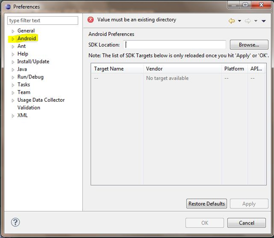
Task: Expand the XML tree node
Action: point(13,116)
